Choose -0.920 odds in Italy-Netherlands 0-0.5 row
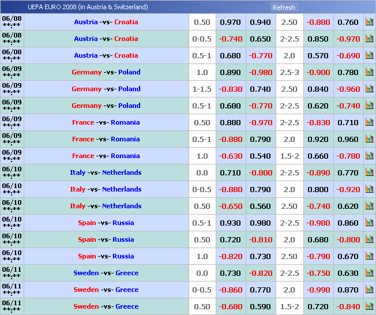The height and width of the screenshot is (315, 376). 348,190
